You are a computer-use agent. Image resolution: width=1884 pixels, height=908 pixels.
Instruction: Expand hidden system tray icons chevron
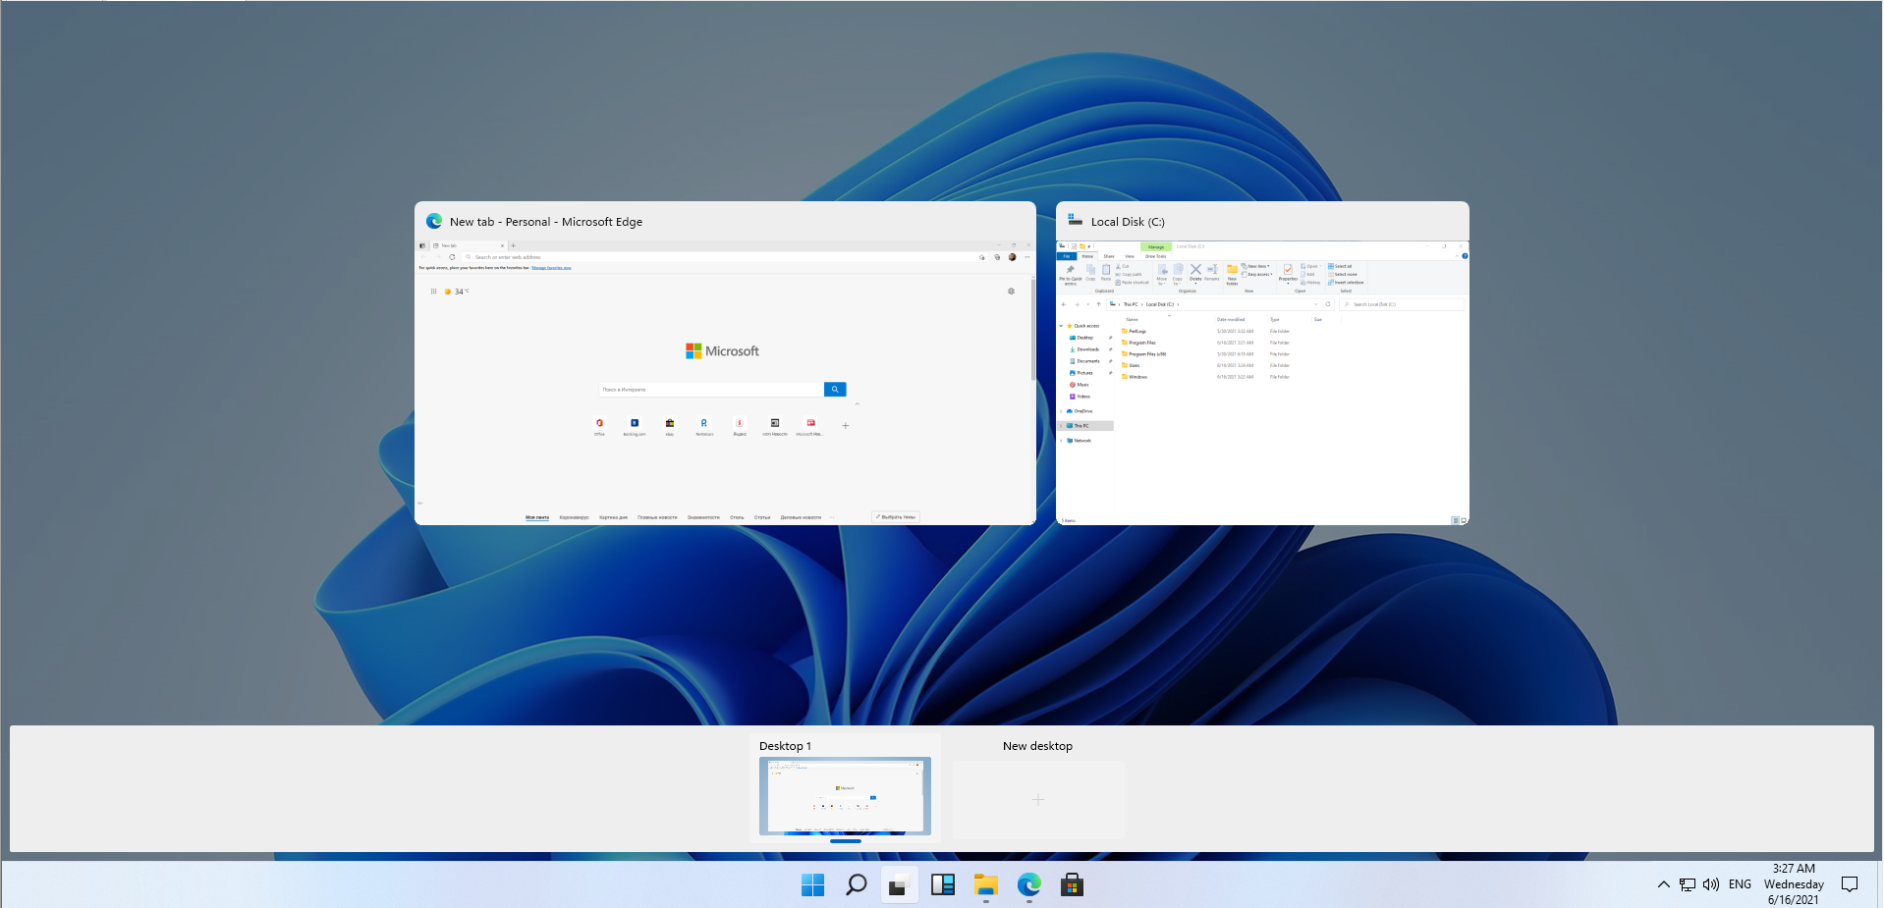1664,884
